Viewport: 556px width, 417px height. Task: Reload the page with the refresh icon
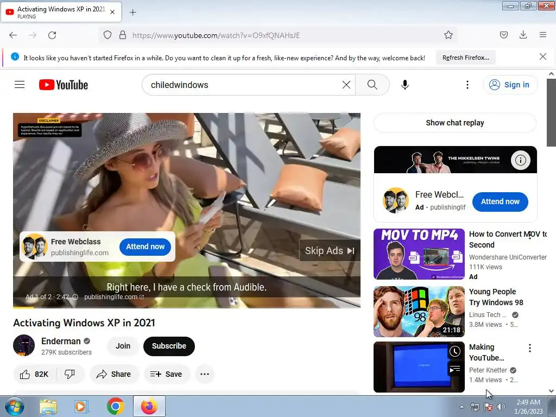coord(52,35)
